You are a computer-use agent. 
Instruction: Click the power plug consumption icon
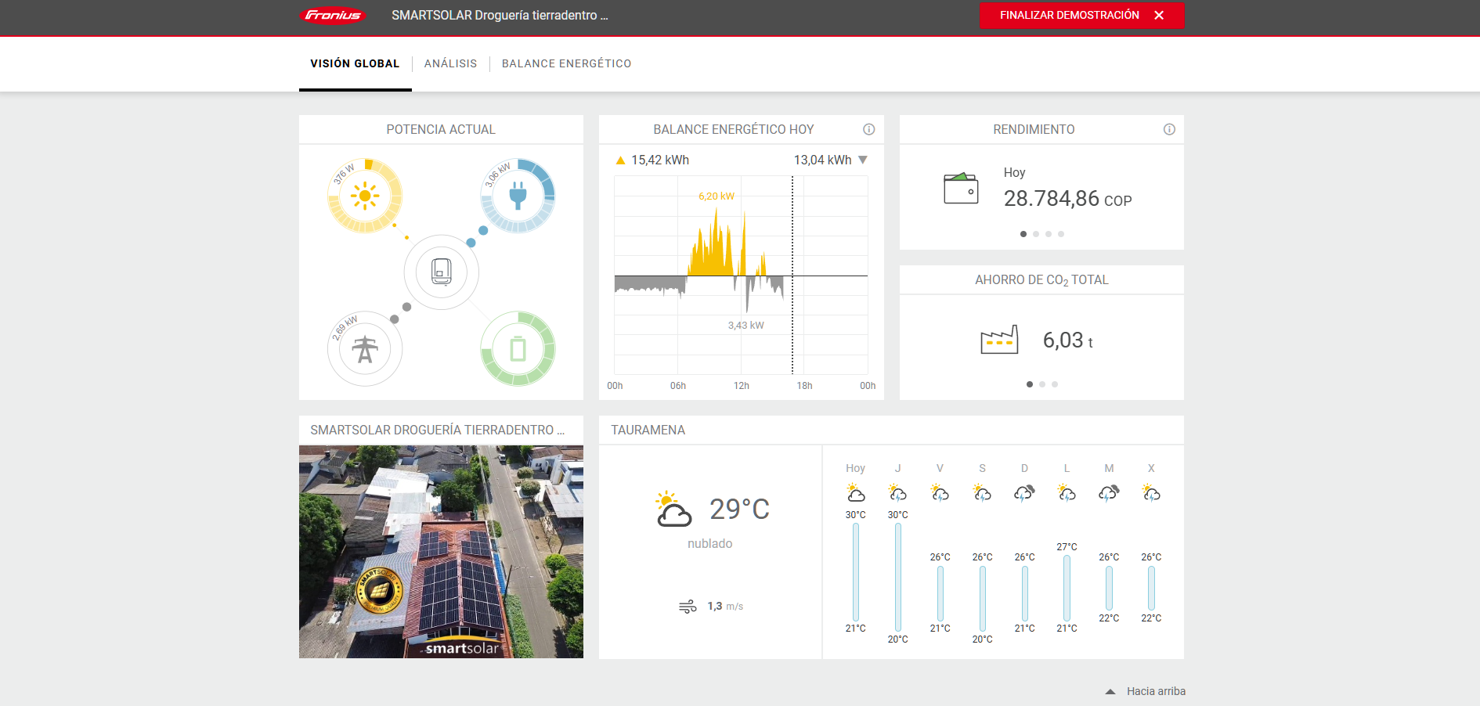(518, 196)
